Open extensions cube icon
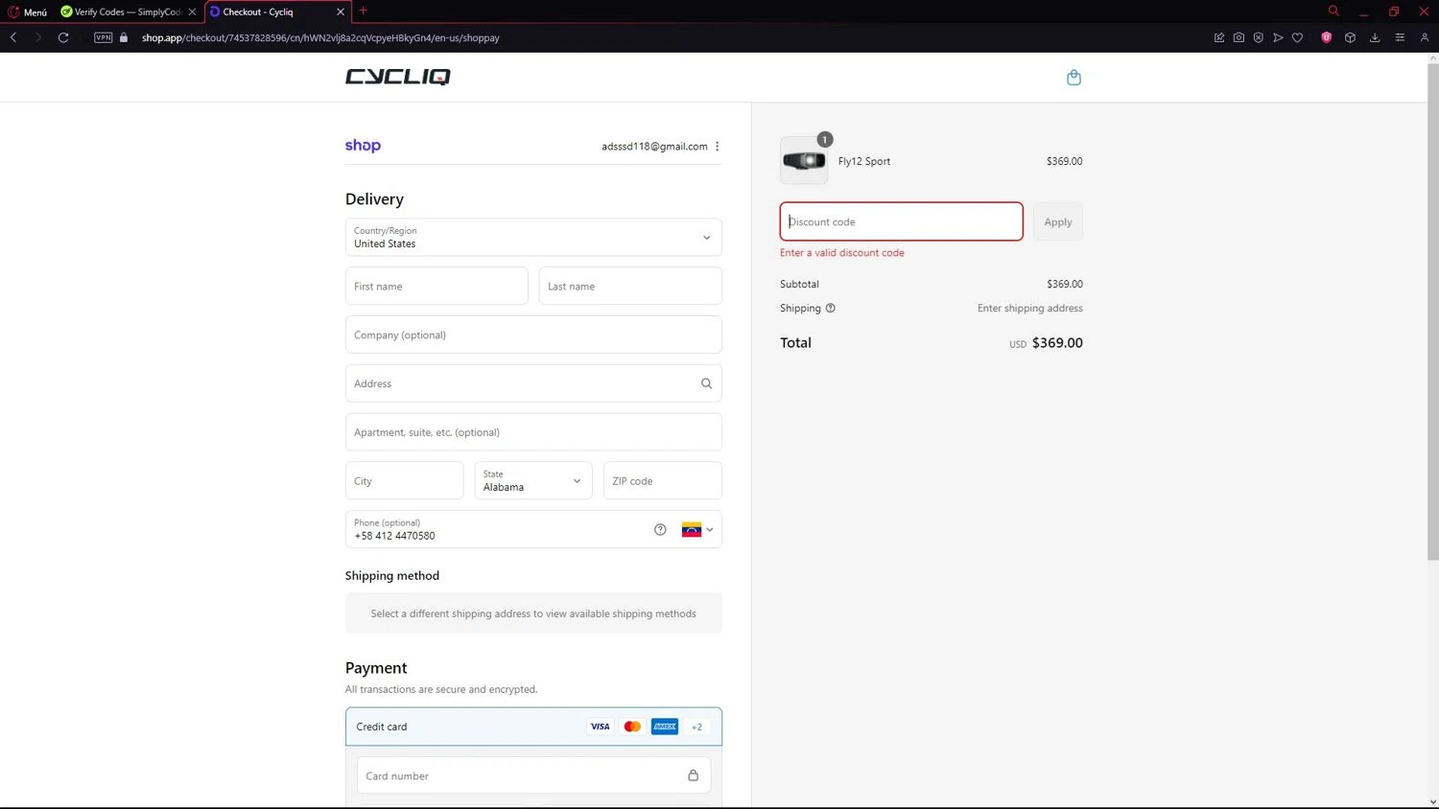This screenshot has height=809, width=1439. (x=1350, y=37)
